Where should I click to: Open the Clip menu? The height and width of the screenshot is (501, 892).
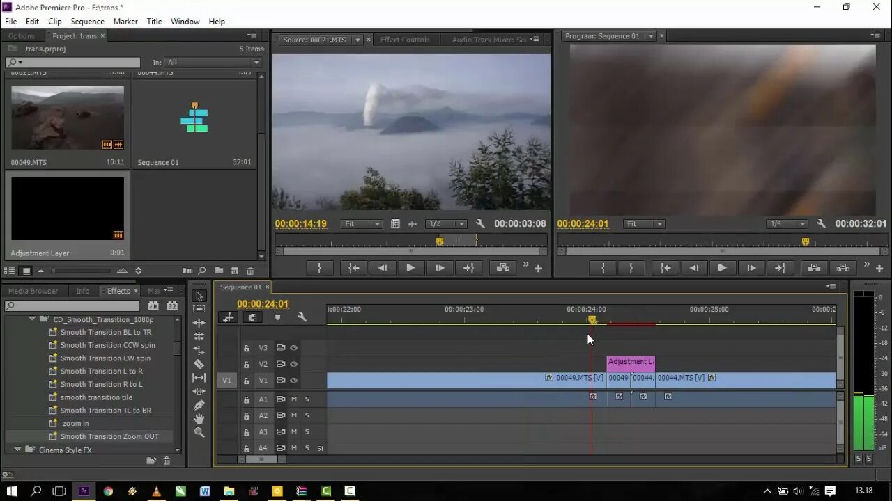tap(55, 22)
